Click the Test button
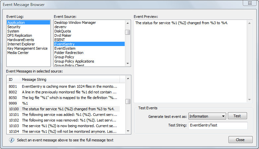This screenshot has height=149, width=259. 237,116
